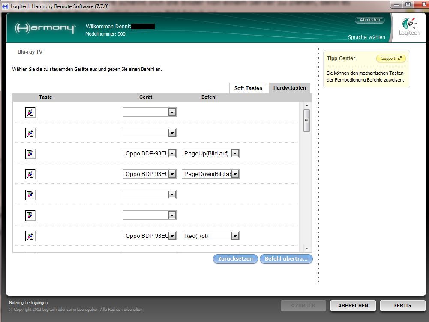Open the Oppo BDP-93EU dropdown beside Red(Rot)
Viewport: 429px width, 322px height.
(x=150, y=236)
